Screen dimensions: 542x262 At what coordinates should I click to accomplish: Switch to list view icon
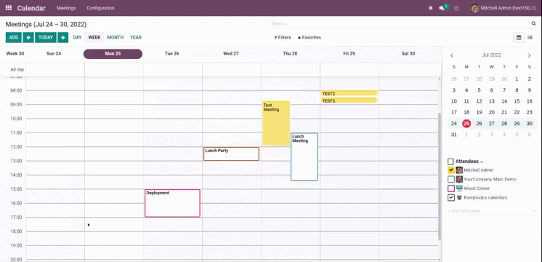pyautogui.click(x=530, y=37)
